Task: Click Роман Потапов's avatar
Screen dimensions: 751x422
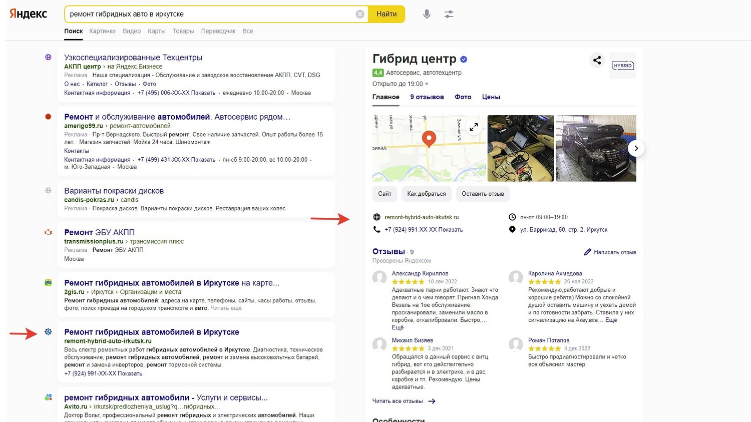Action: coord(516,344)
